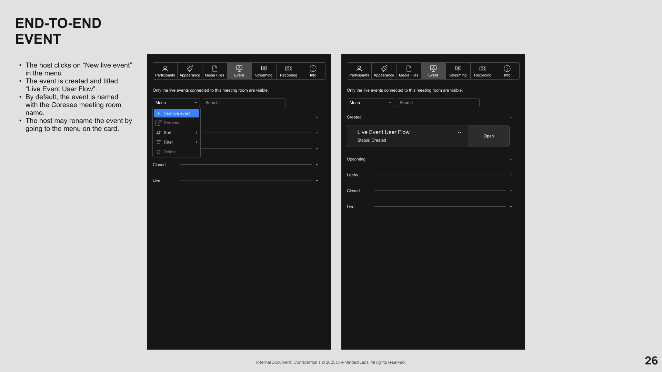Open Streaming tab in left panel

click(x=264, y=71)
